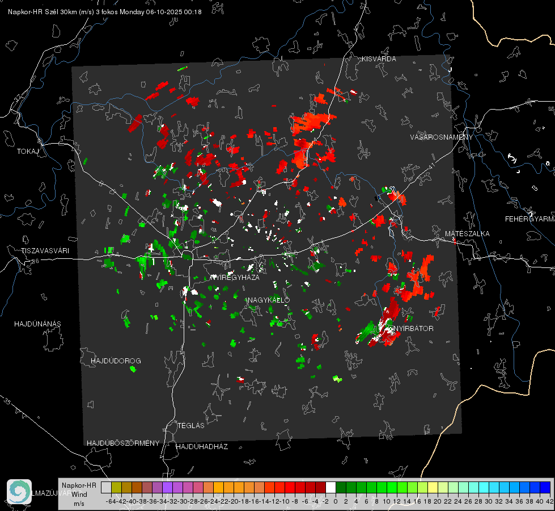
Task: Click the '-64' value on the legend scale
Action: click(111, 501)
